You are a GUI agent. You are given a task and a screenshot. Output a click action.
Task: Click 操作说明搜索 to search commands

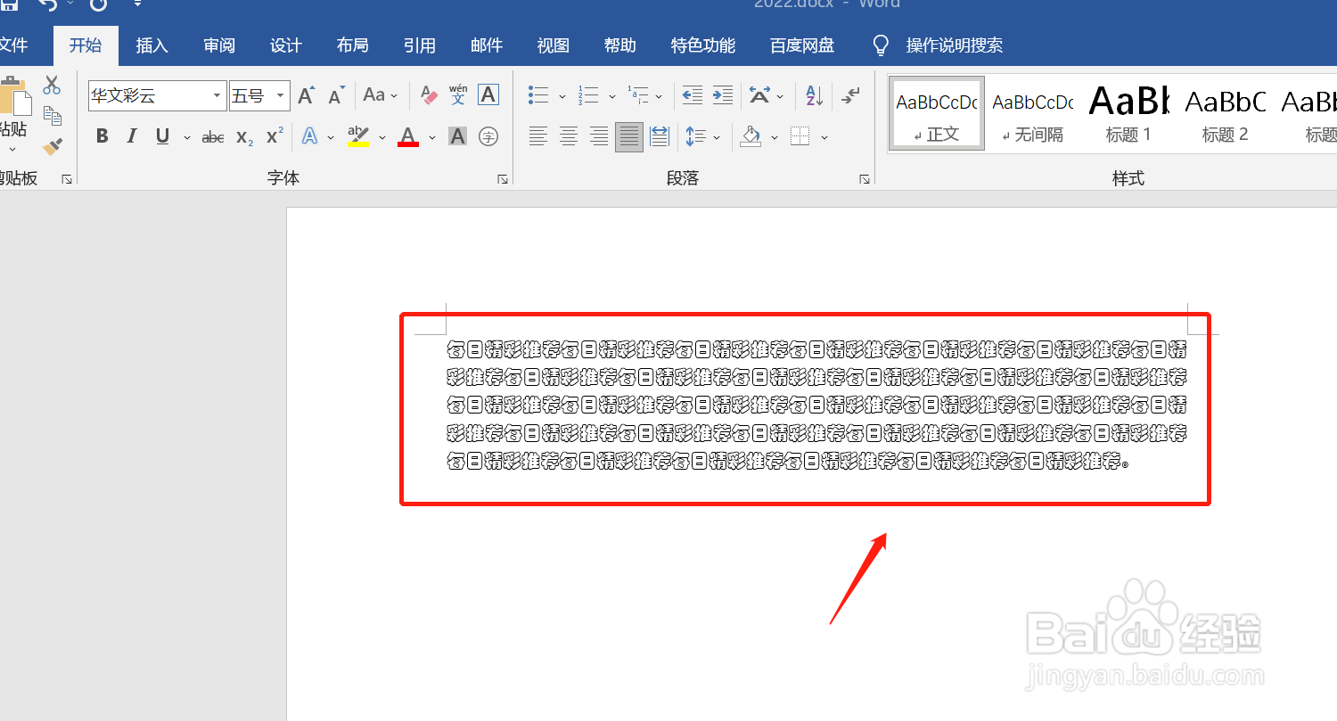coord(954,45)
